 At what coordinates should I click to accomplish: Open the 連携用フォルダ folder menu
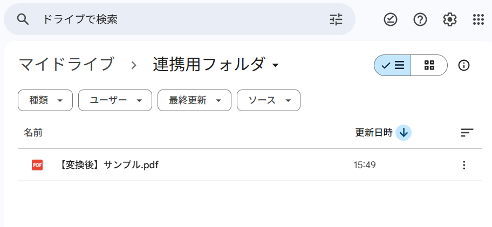click(216, 65)
